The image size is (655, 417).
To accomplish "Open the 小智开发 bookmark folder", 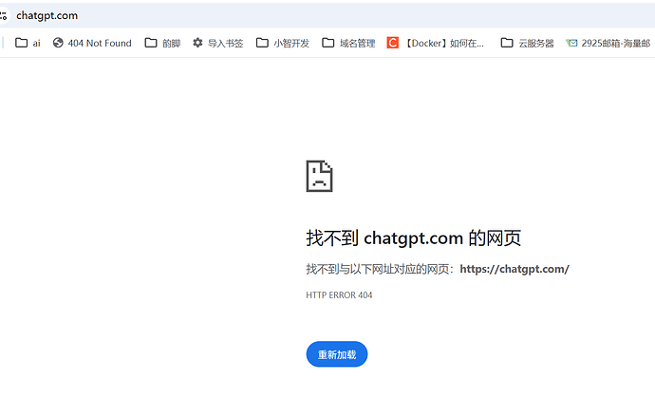I will click(282, 43).
